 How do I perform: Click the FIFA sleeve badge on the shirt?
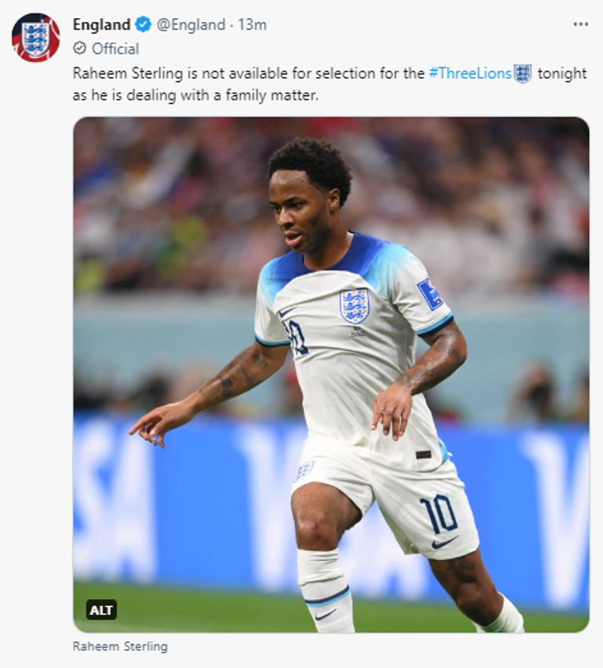coord(430,294)
